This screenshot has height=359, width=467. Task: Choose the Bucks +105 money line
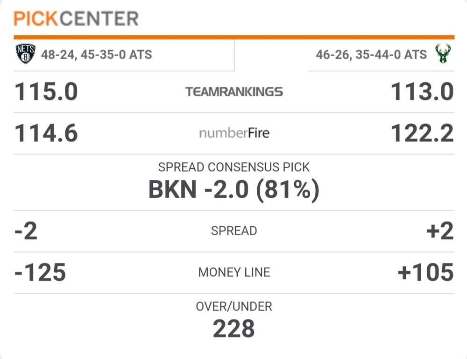pyautogui.click(x=425, y=273)
